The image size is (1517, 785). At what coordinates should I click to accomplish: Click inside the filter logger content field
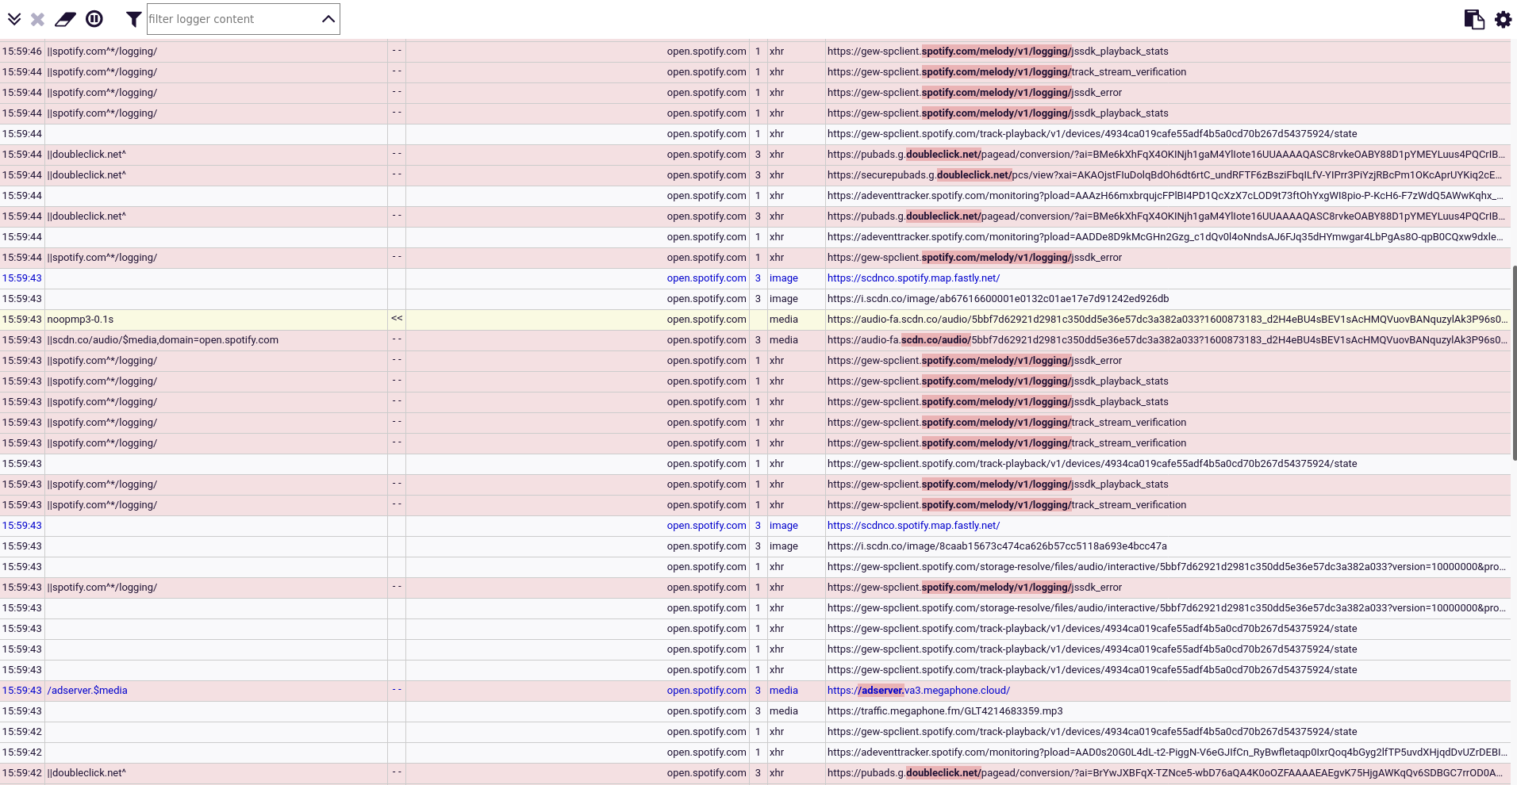point(230,18)
